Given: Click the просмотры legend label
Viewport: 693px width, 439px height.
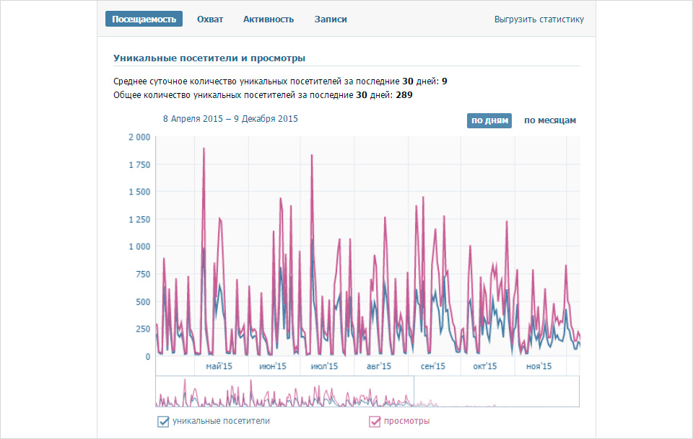Looking at the screenshot, I should 406,421.
